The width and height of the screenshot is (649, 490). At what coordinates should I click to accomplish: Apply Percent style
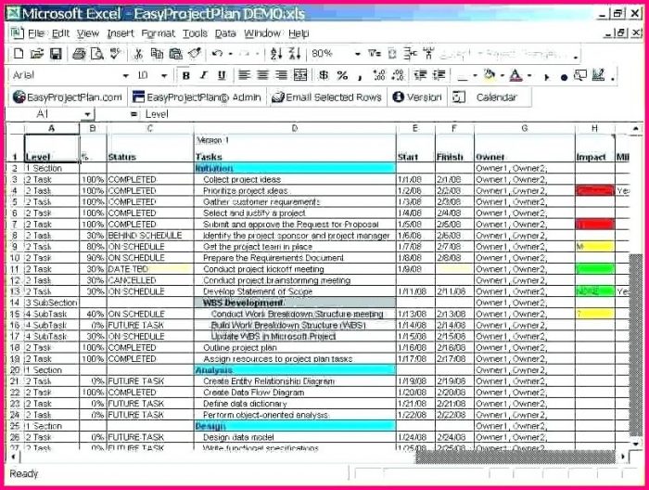(342, 75)
